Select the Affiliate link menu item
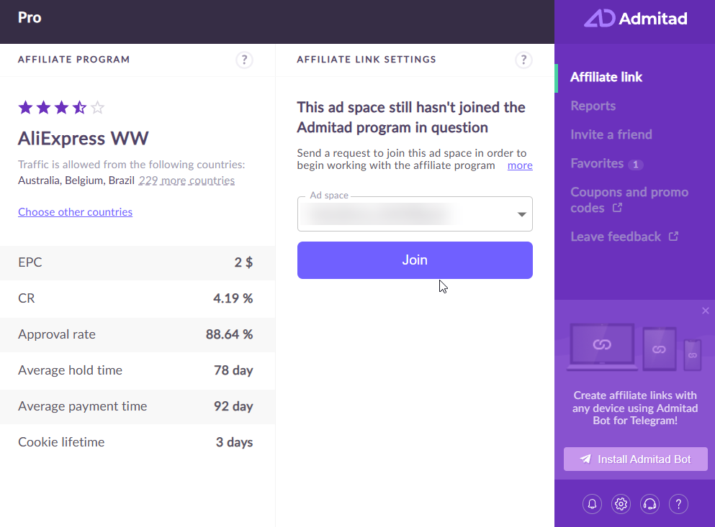This screenshot has width=715, height=527. pyautogui.click(x=606, y=77)
